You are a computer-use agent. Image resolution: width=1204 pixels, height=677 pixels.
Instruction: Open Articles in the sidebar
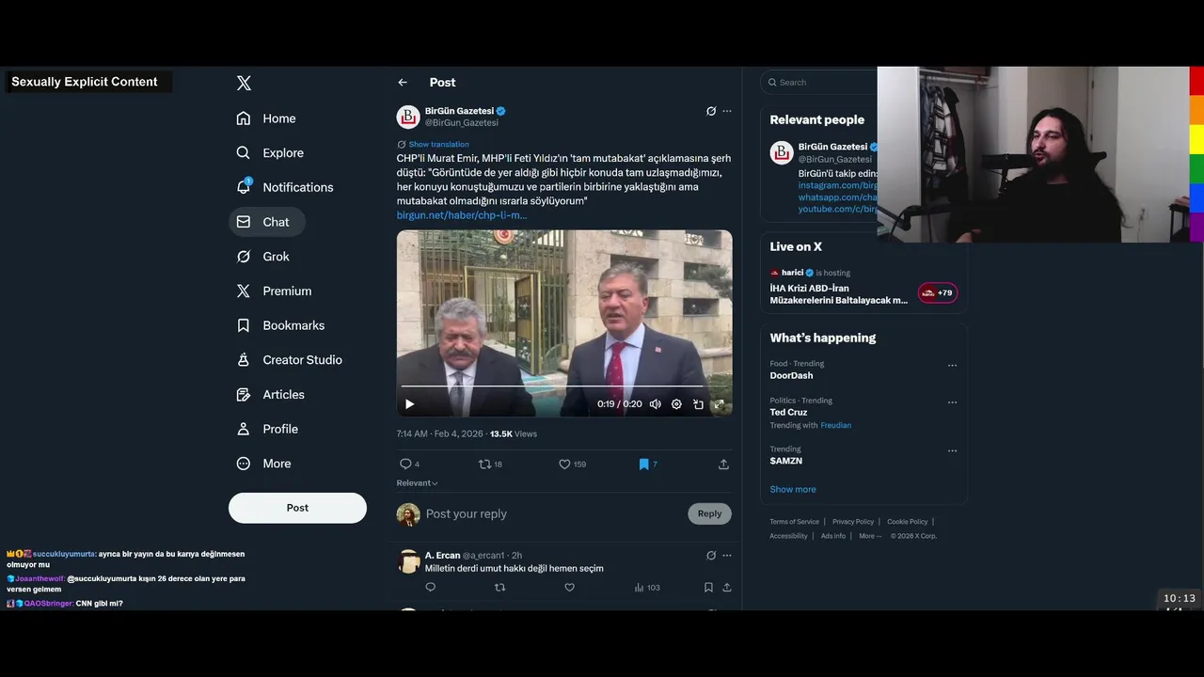click(x=270, y=395)
